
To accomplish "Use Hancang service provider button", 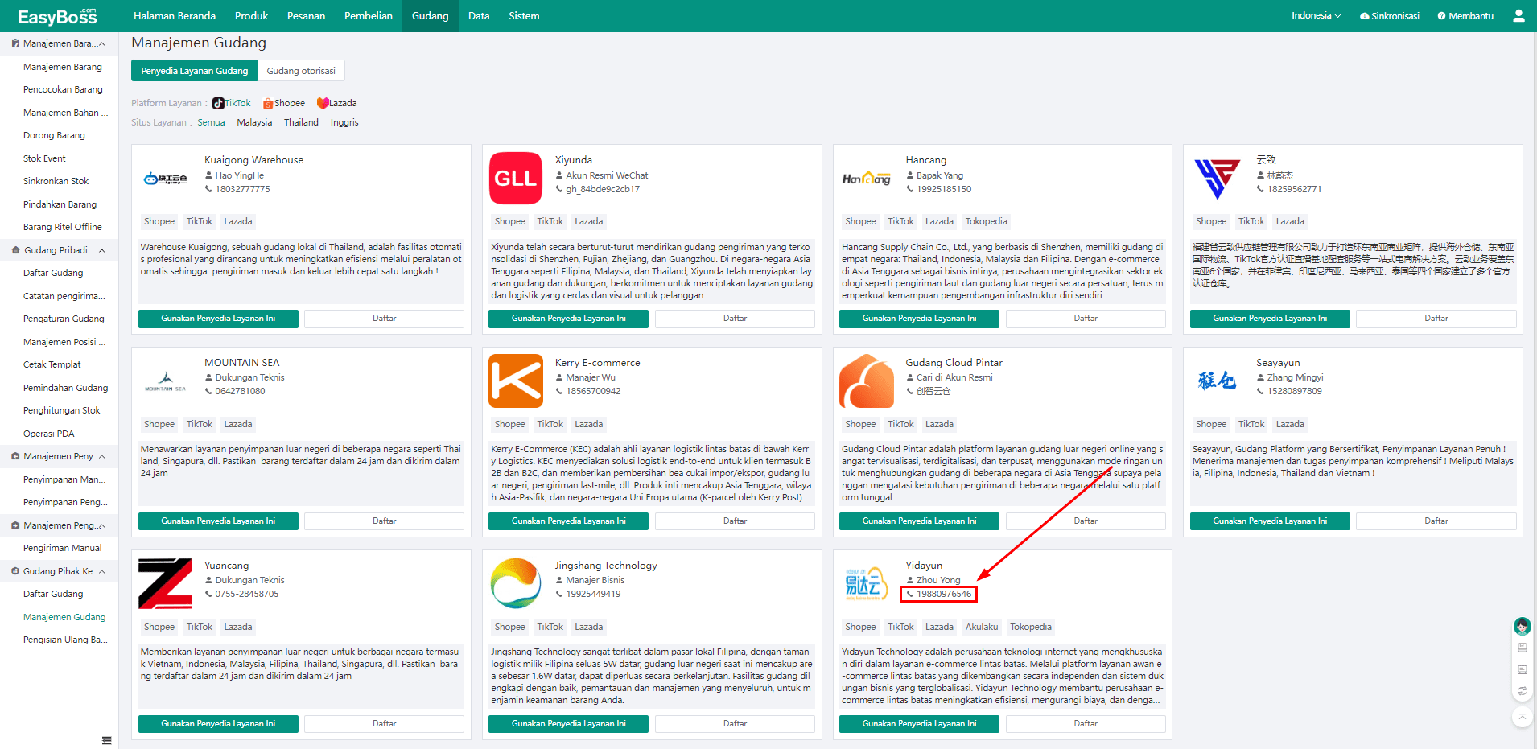I will pos(919,319).
